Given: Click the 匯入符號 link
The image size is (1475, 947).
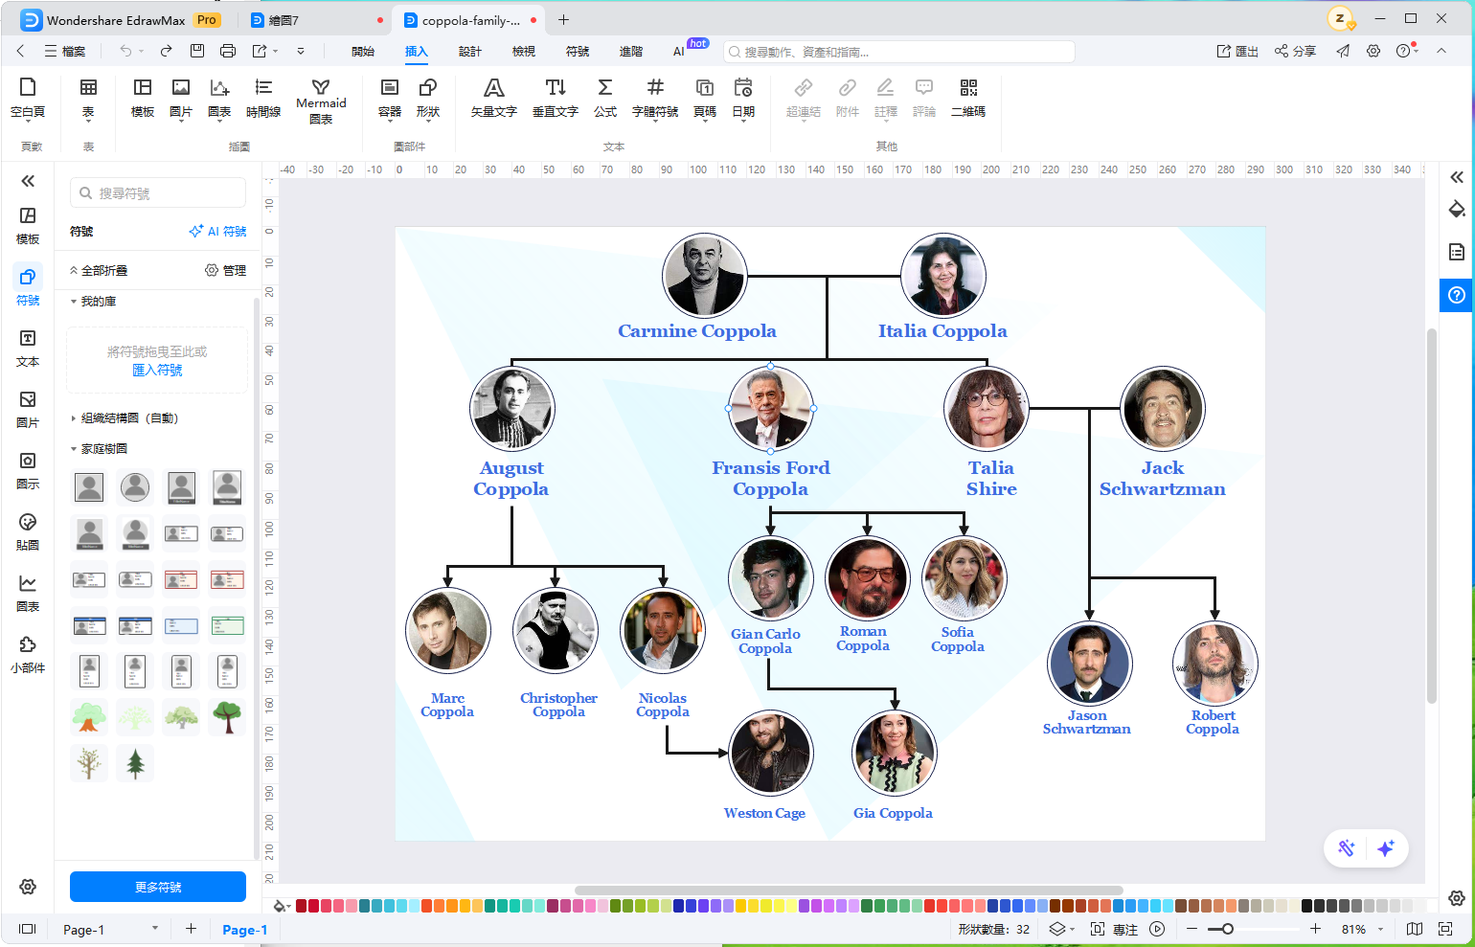Looking at the screenshot, I should 157,371.
